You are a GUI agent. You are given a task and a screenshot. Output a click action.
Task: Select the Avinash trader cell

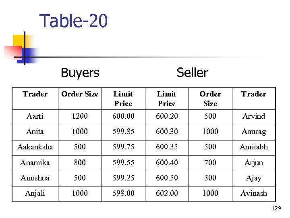pos(254,193)
